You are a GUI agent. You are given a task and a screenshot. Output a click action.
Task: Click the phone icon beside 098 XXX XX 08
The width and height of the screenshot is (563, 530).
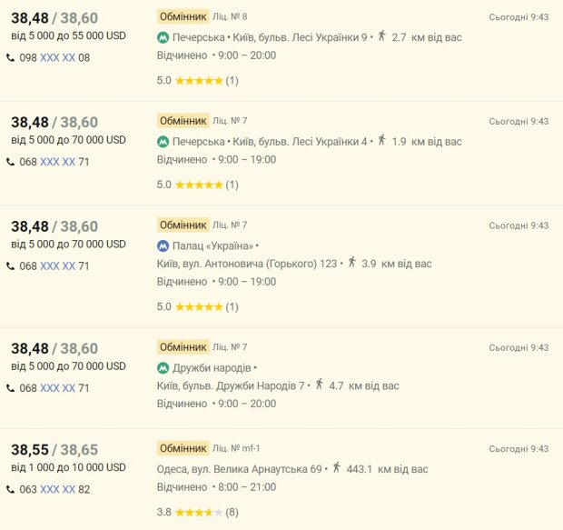pos(11,58)
